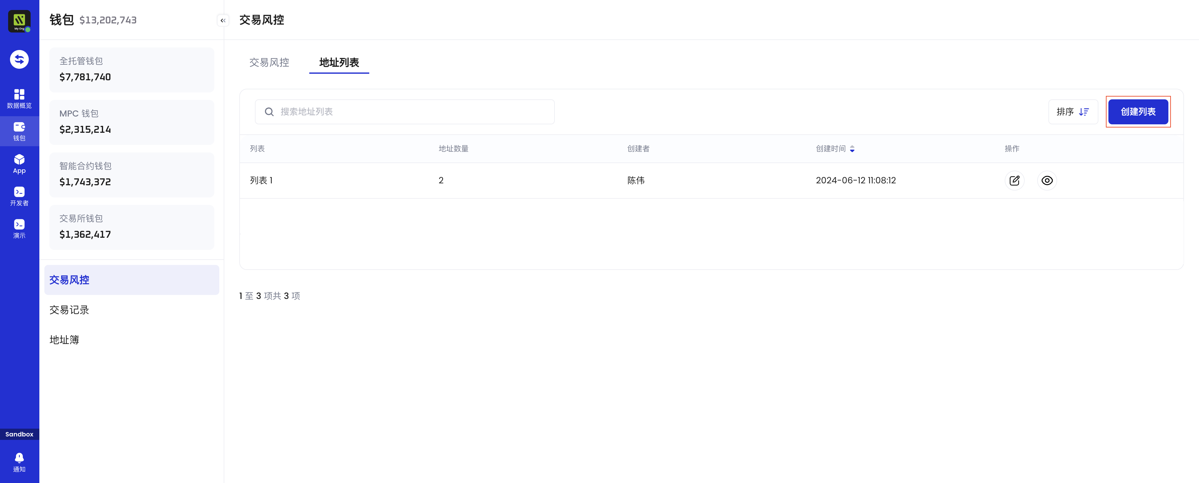Click timestamp 2024-06-12 11:08:12

tap(855, 181)
